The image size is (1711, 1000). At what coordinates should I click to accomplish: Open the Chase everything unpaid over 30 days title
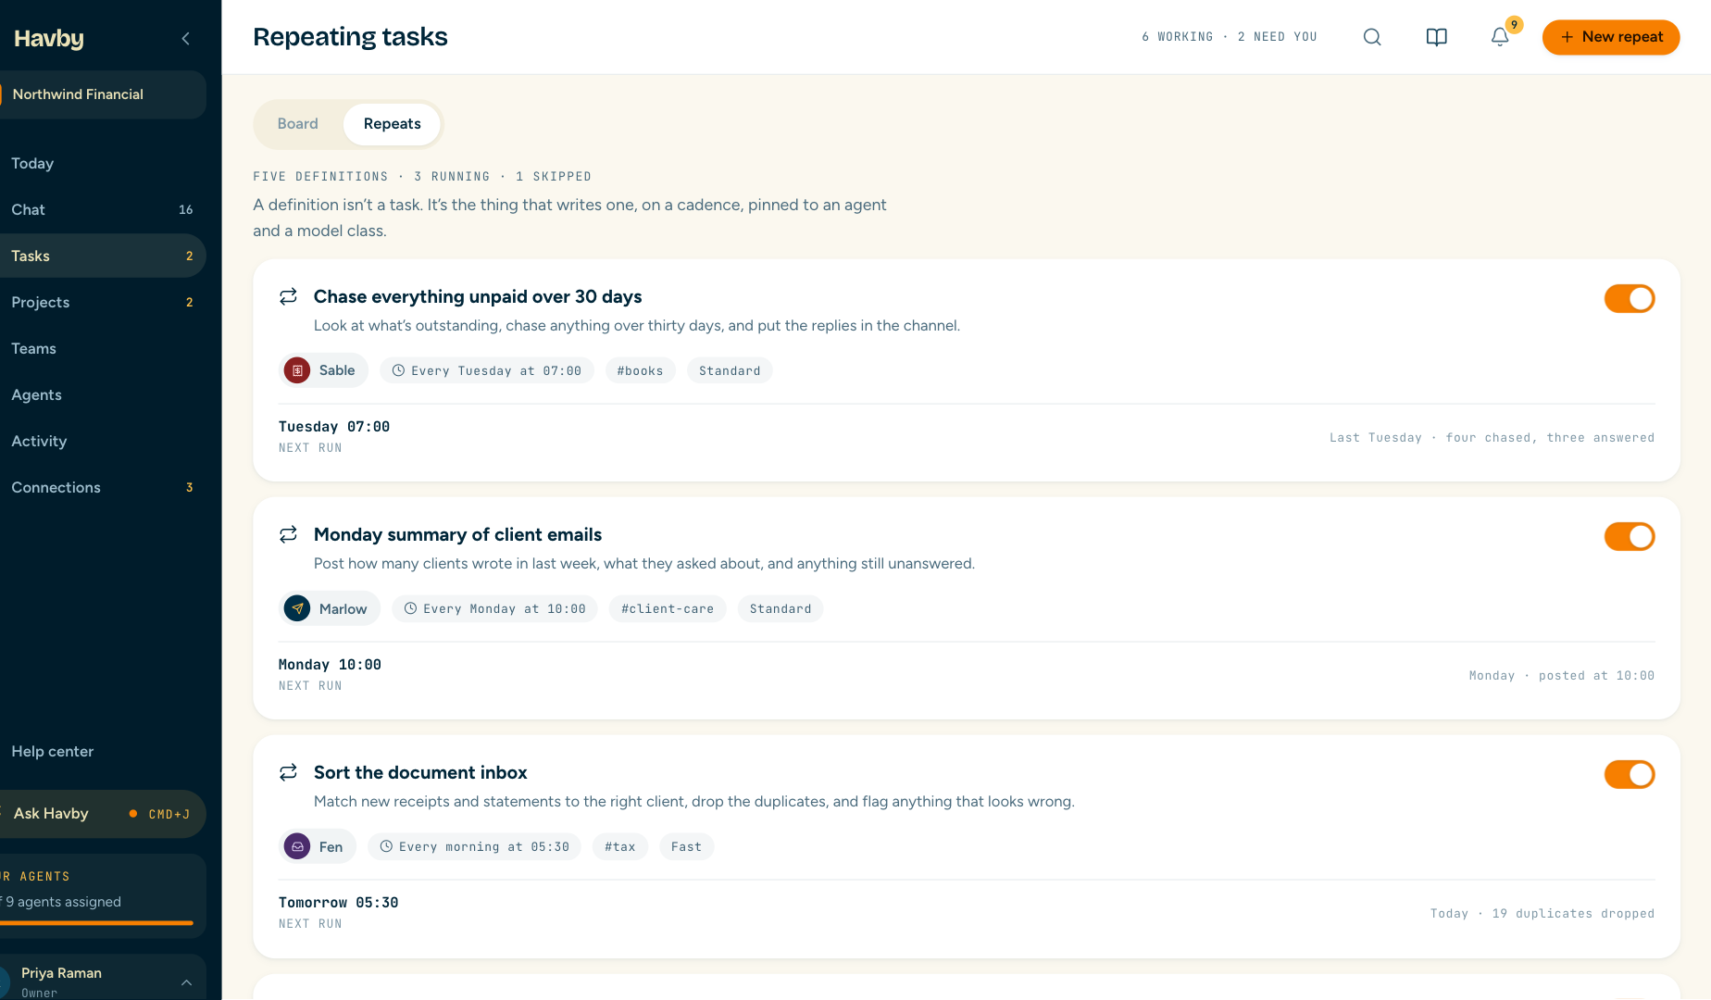(478, 296)
